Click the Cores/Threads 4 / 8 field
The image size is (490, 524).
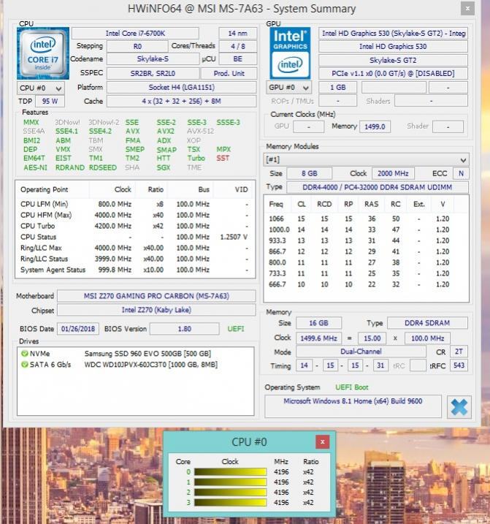238,47
